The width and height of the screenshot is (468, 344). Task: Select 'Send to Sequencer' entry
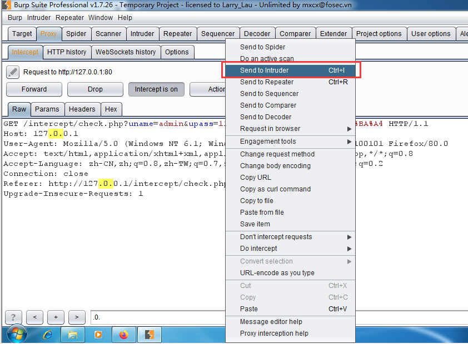pos(290,94)
